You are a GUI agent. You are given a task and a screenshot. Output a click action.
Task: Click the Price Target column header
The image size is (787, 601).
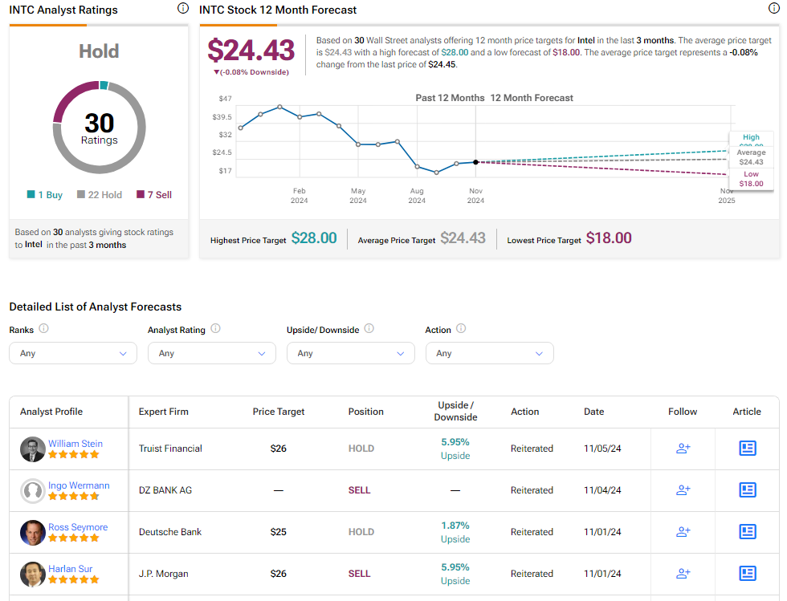pyautogui.click(x=279, y=412)
